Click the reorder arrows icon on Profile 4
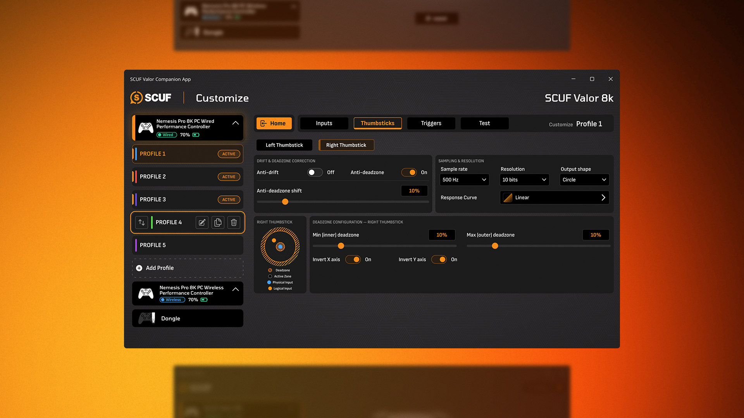 [x=141, y=223]
